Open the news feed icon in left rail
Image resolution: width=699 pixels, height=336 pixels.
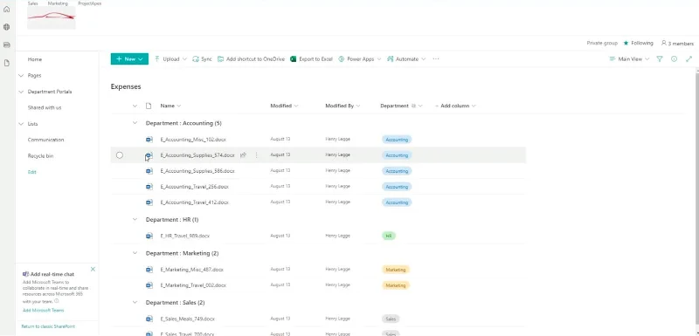coord(6,45)
